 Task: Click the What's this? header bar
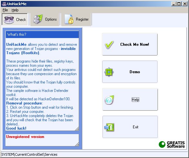[x=42, y=35]
